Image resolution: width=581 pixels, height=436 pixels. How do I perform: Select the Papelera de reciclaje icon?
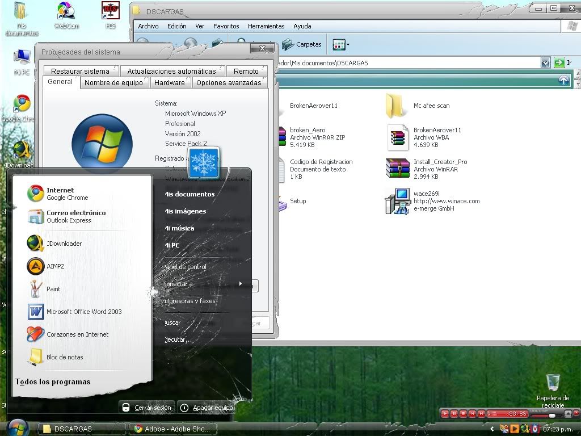[553, 391]
